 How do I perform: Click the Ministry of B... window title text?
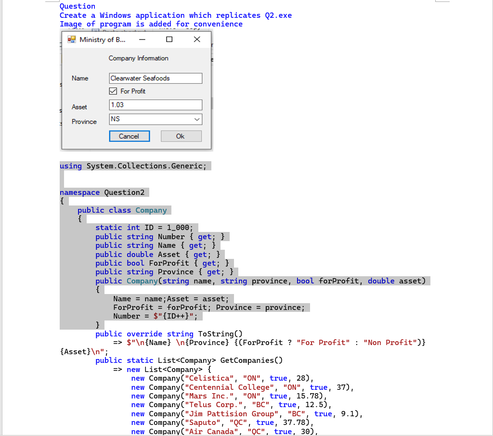[102, 39]
